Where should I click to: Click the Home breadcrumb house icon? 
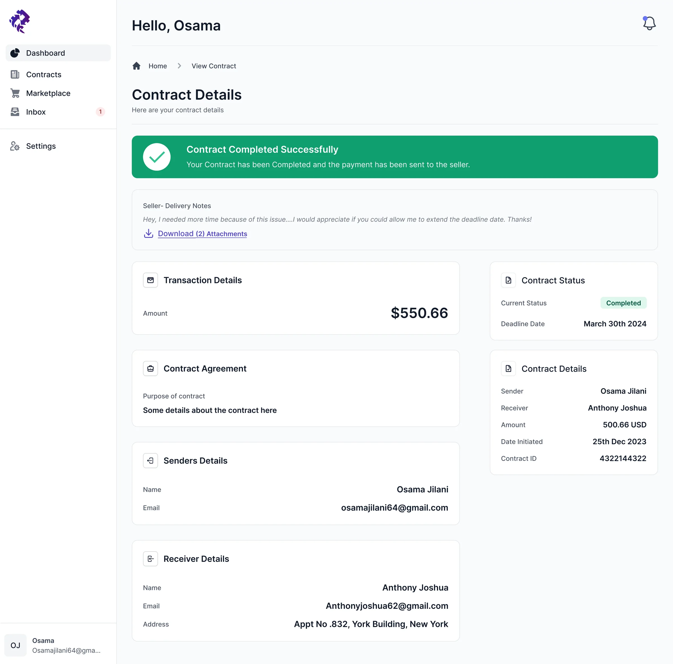(x=137, y=66)
